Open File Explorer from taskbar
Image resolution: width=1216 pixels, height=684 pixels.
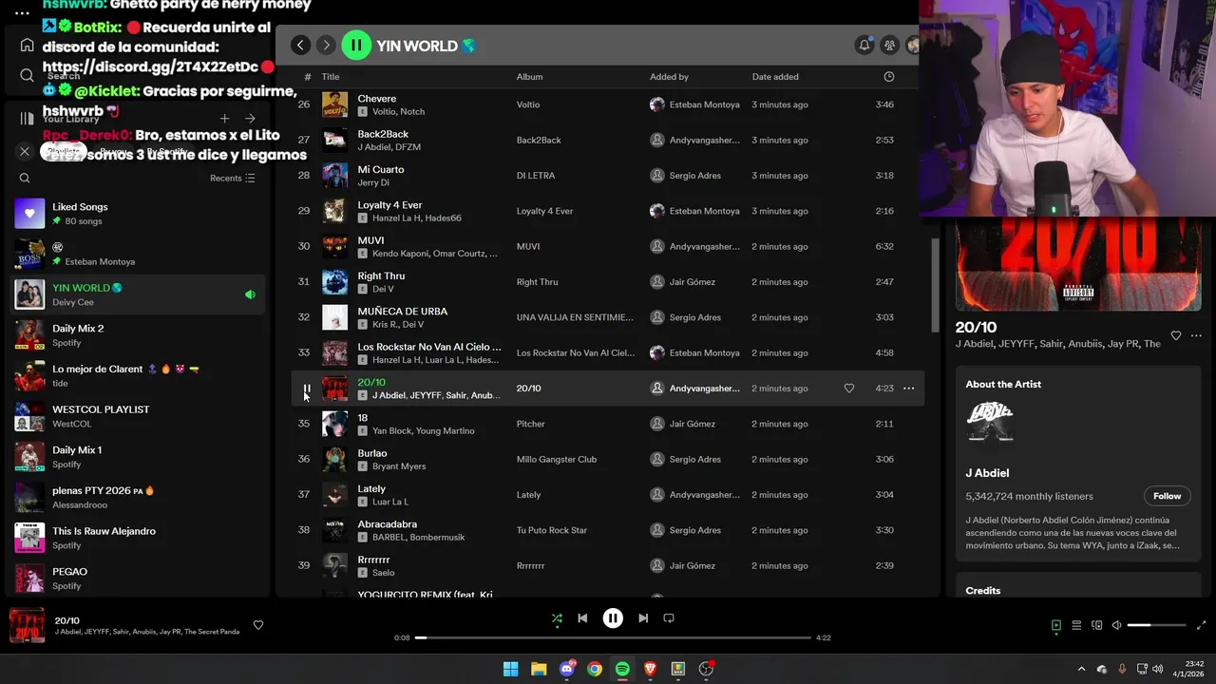tap(539, 669)
